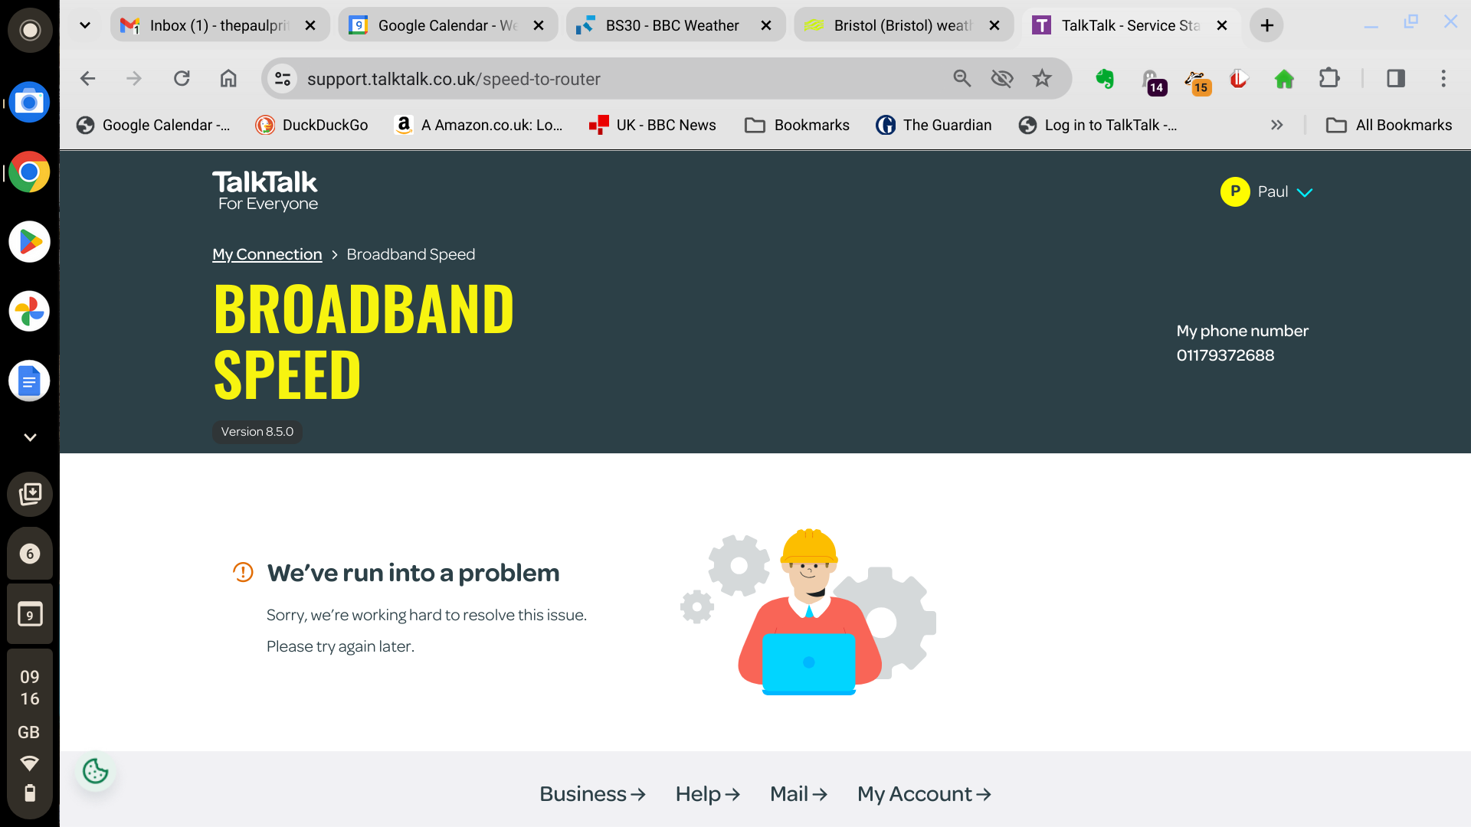The image size is (1471, 827).
Task: Bookmark this page with star icon
Action: click(x=1042, y=79)
